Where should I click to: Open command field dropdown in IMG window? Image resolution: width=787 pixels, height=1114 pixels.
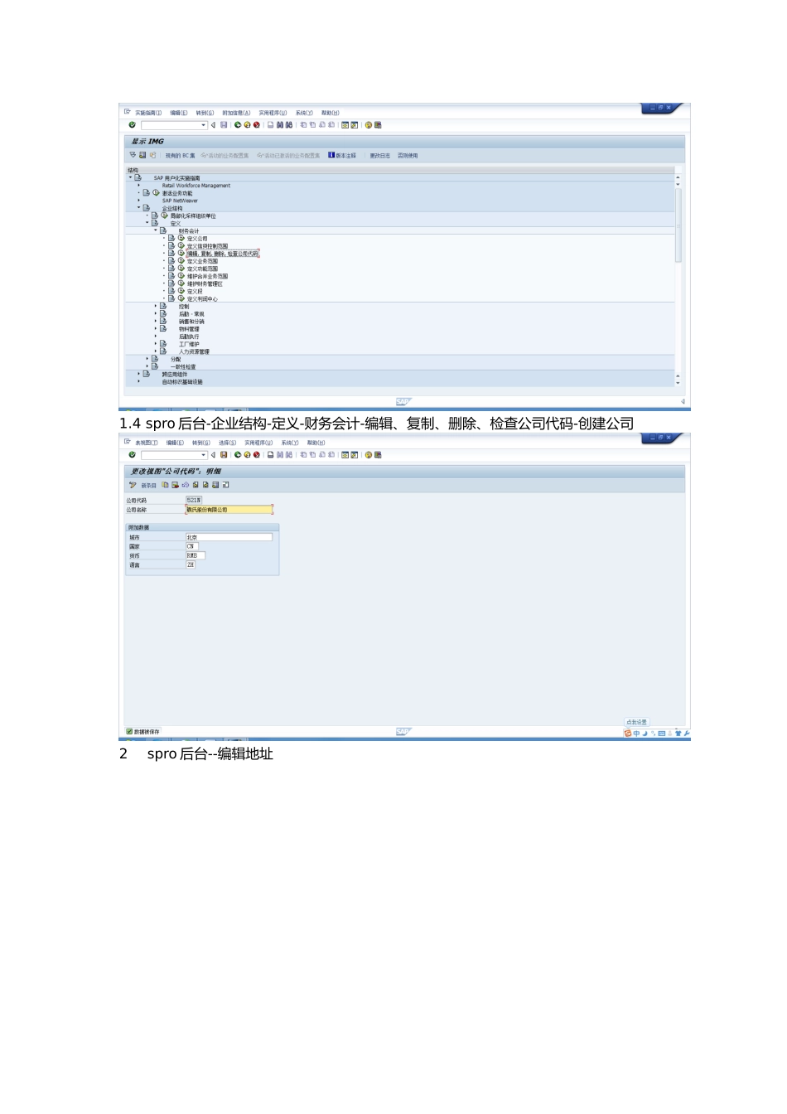click(204, 125)
